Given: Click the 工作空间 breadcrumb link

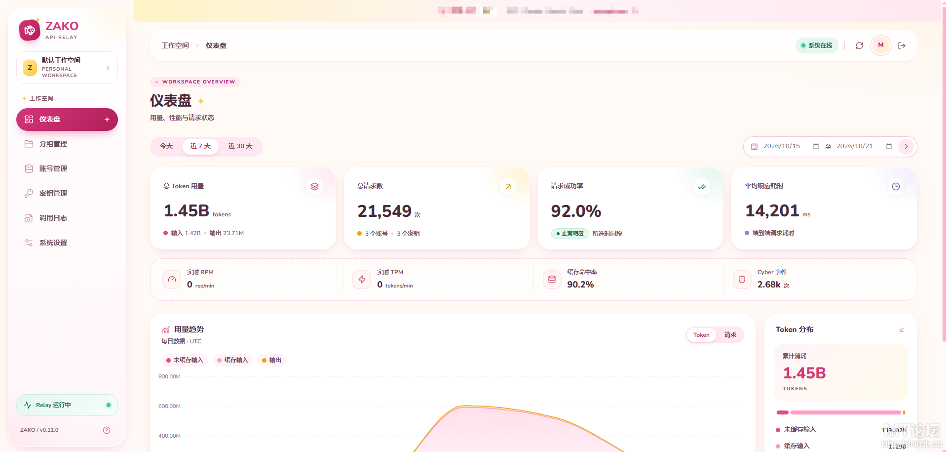Looking at the screenshot, I should click(x=175, y=45).
